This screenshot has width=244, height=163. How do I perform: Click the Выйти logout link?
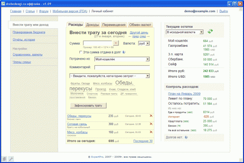(224, 11)
